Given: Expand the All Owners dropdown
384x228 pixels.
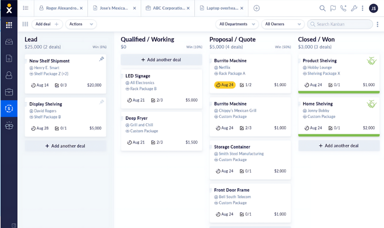Looking at the screenshot, I should point(282,24).
